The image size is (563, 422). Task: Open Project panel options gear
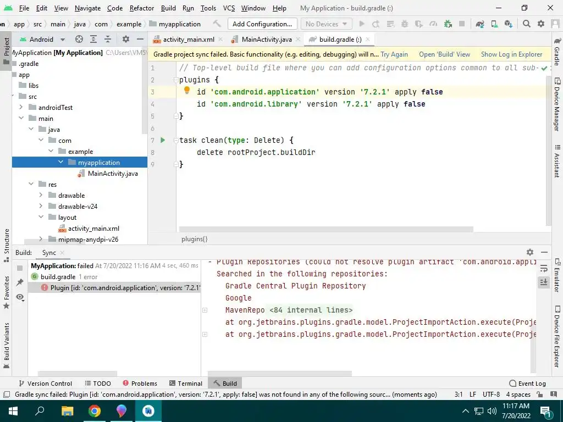click(126, 39)
